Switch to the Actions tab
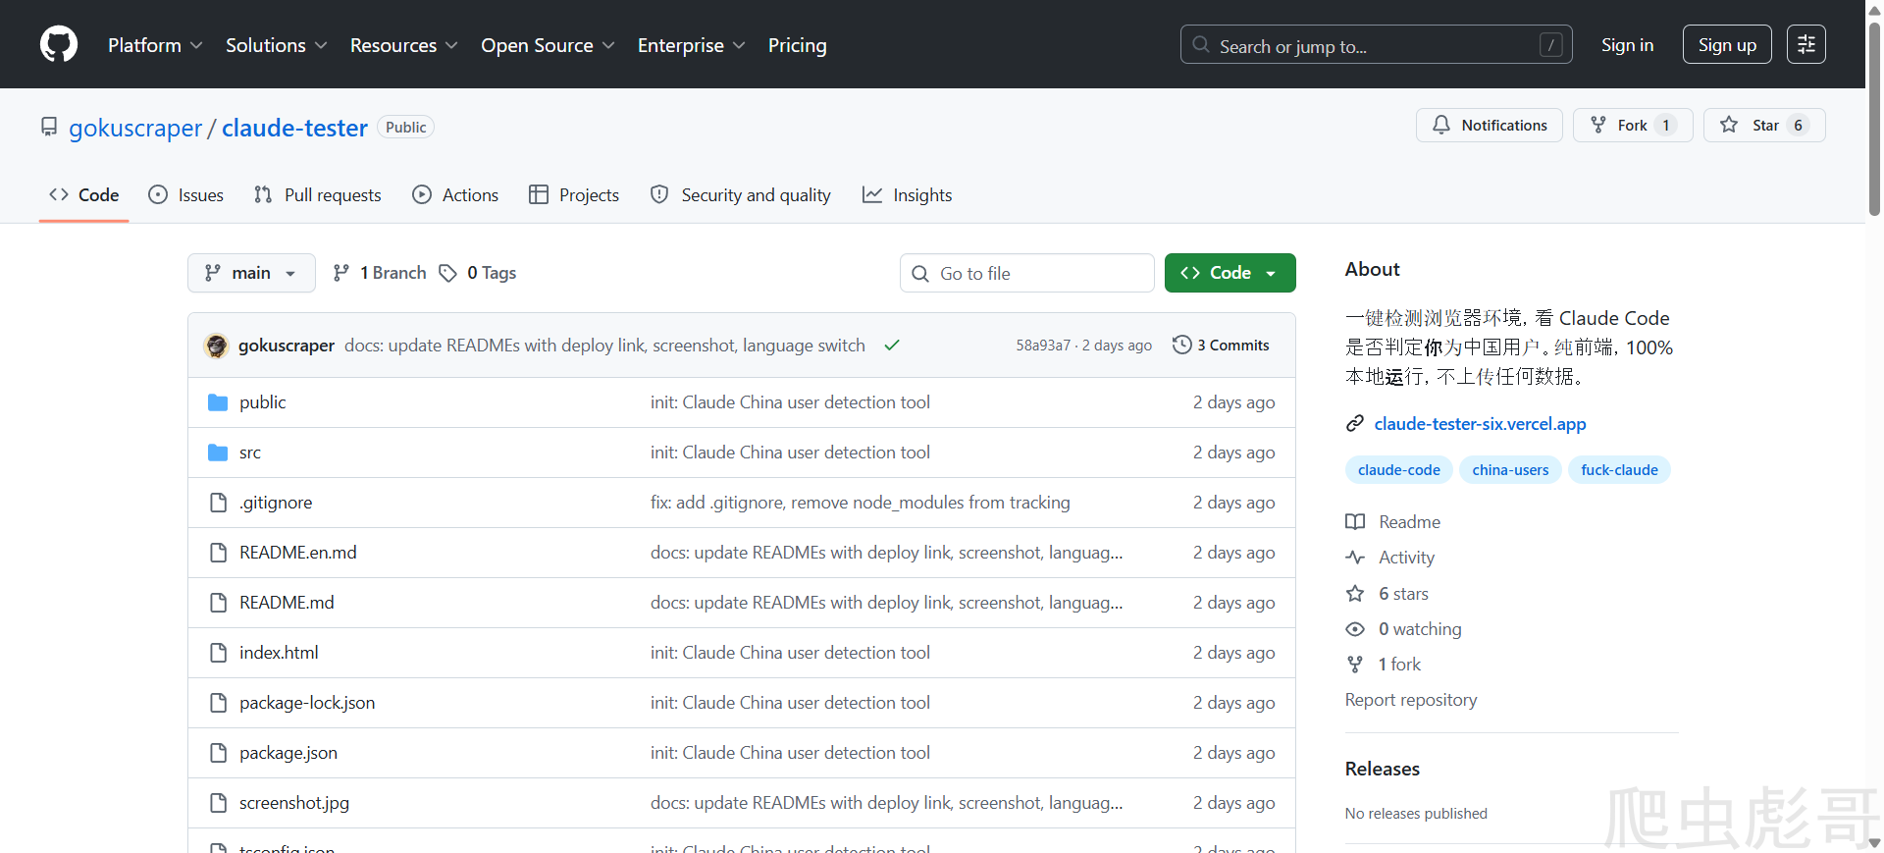The width and height of the screenshot is (1884, 853). click(x=455, y=195)
